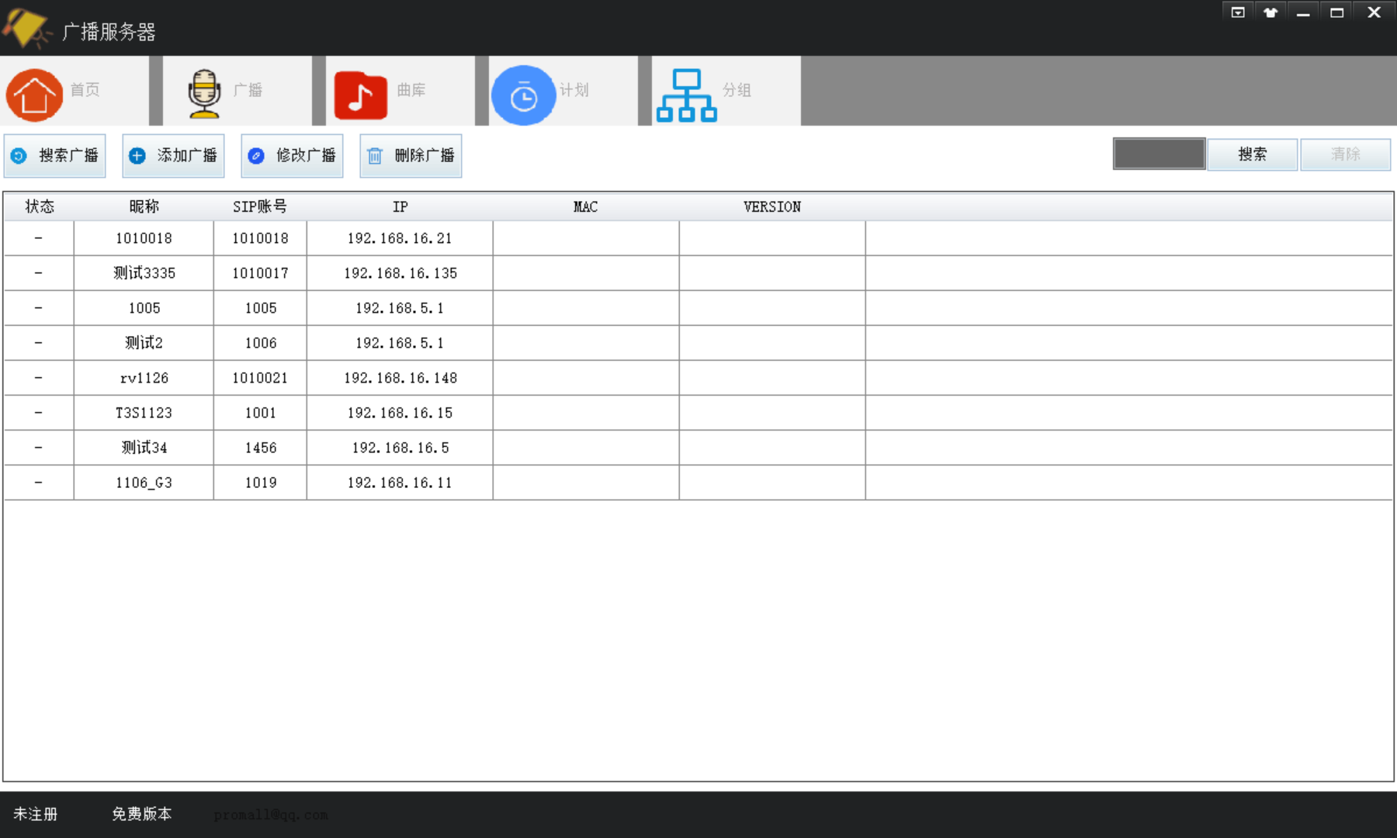
Task: Focus the dark search input field
Action: point(1159,154)
